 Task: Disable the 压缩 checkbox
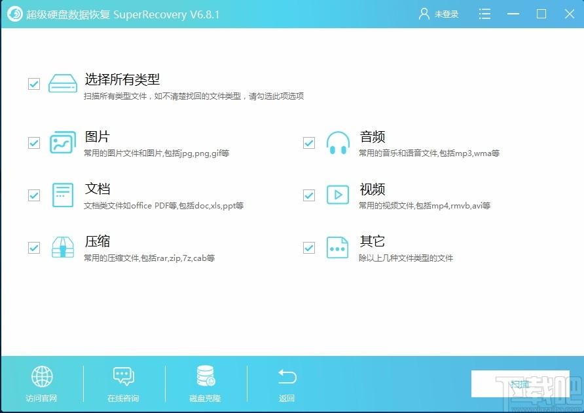pos(34,248)
